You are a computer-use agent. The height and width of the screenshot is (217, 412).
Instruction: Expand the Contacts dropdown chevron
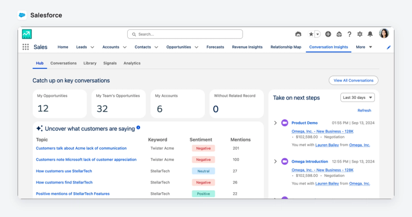(157, 47)
